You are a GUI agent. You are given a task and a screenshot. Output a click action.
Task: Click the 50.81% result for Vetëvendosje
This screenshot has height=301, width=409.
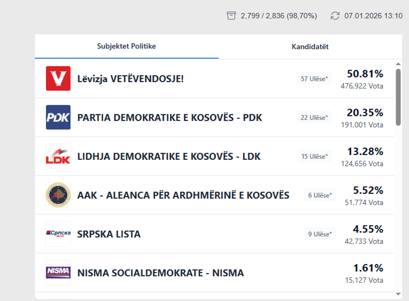coord(365,74)
